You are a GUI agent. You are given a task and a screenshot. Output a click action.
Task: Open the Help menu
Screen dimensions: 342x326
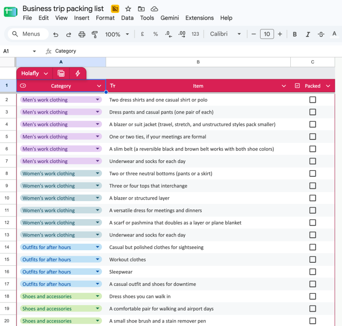tap(226, 18)
